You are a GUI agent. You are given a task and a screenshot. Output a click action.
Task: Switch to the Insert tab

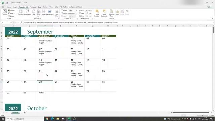click(x=15, y=7)
